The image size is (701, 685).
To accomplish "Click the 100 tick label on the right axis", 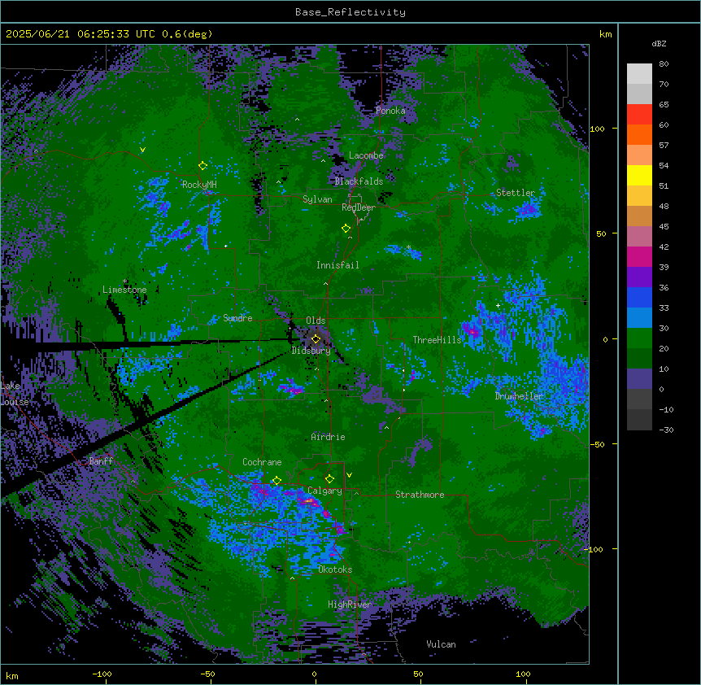I will click(x=597, y=129).
